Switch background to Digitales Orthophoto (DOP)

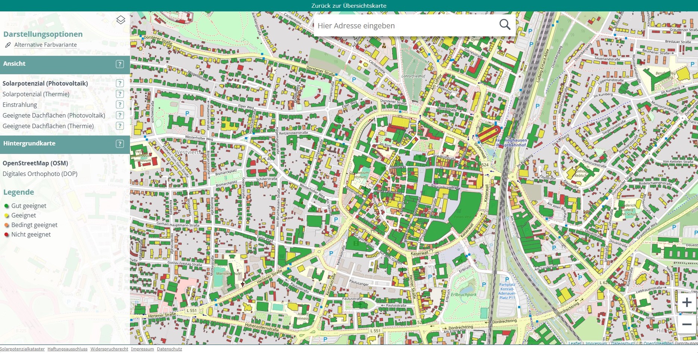[x=40, y=174]
